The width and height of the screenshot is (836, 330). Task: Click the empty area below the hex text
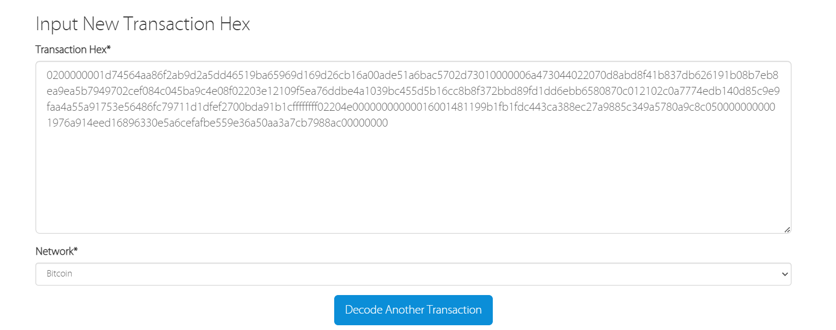(413, 180)
